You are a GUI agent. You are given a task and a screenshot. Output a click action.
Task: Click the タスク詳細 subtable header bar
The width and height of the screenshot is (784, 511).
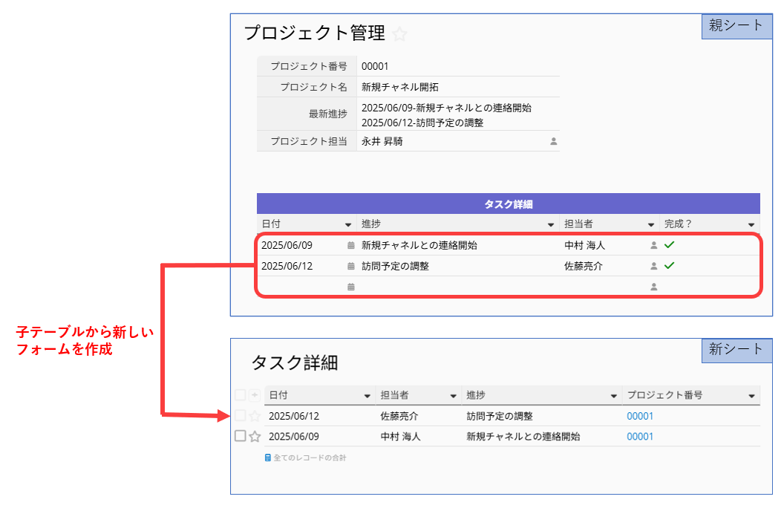coord(508,204)
